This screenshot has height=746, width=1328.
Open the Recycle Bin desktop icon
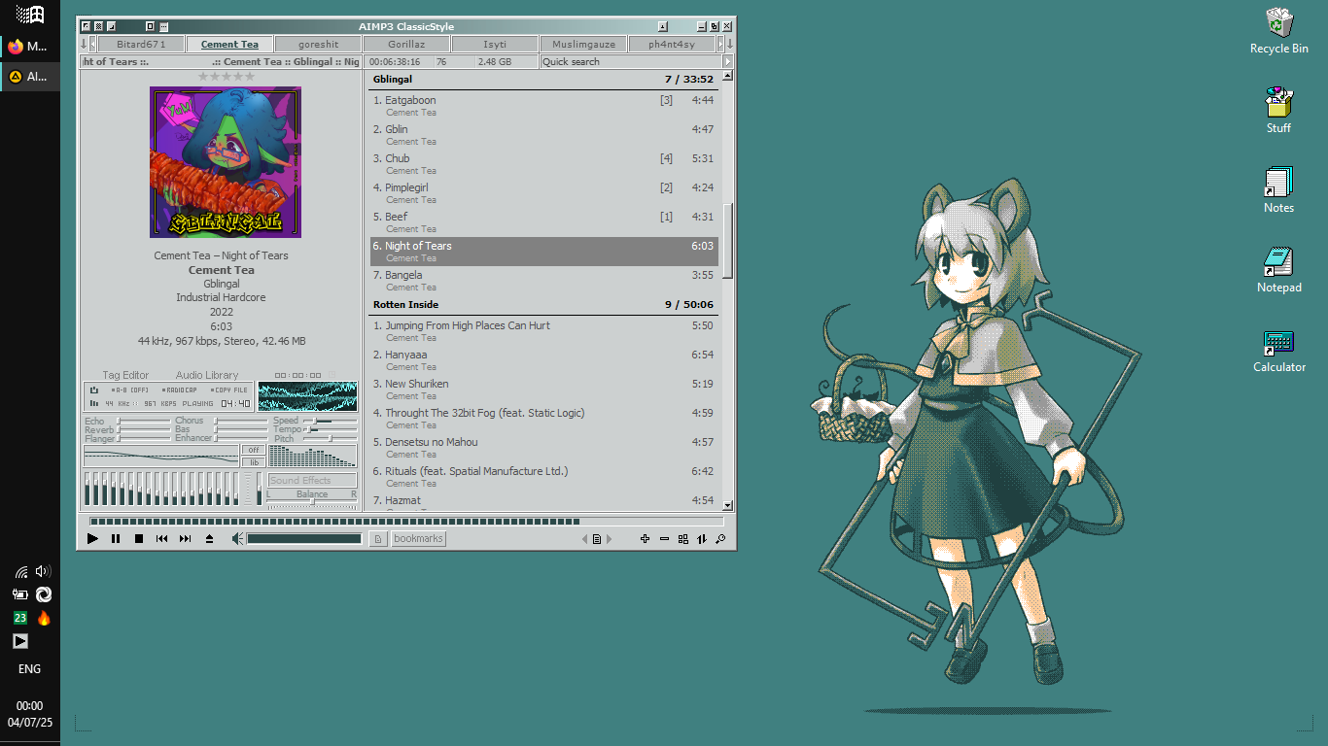coord(1278,30)
